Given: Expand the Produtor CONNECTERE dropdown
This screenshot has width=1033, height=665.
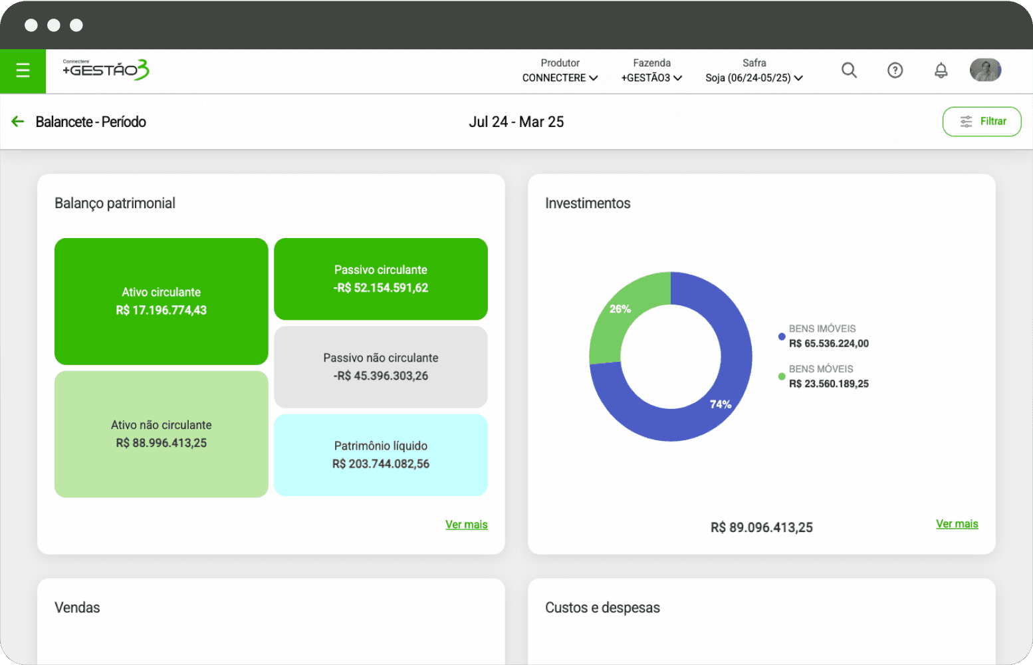Looking at the screenshot, I should coord(560,78).
